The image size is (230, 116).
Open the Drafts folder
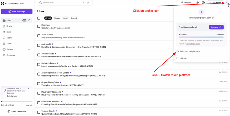pyautogui.click(x=17, y=26)
